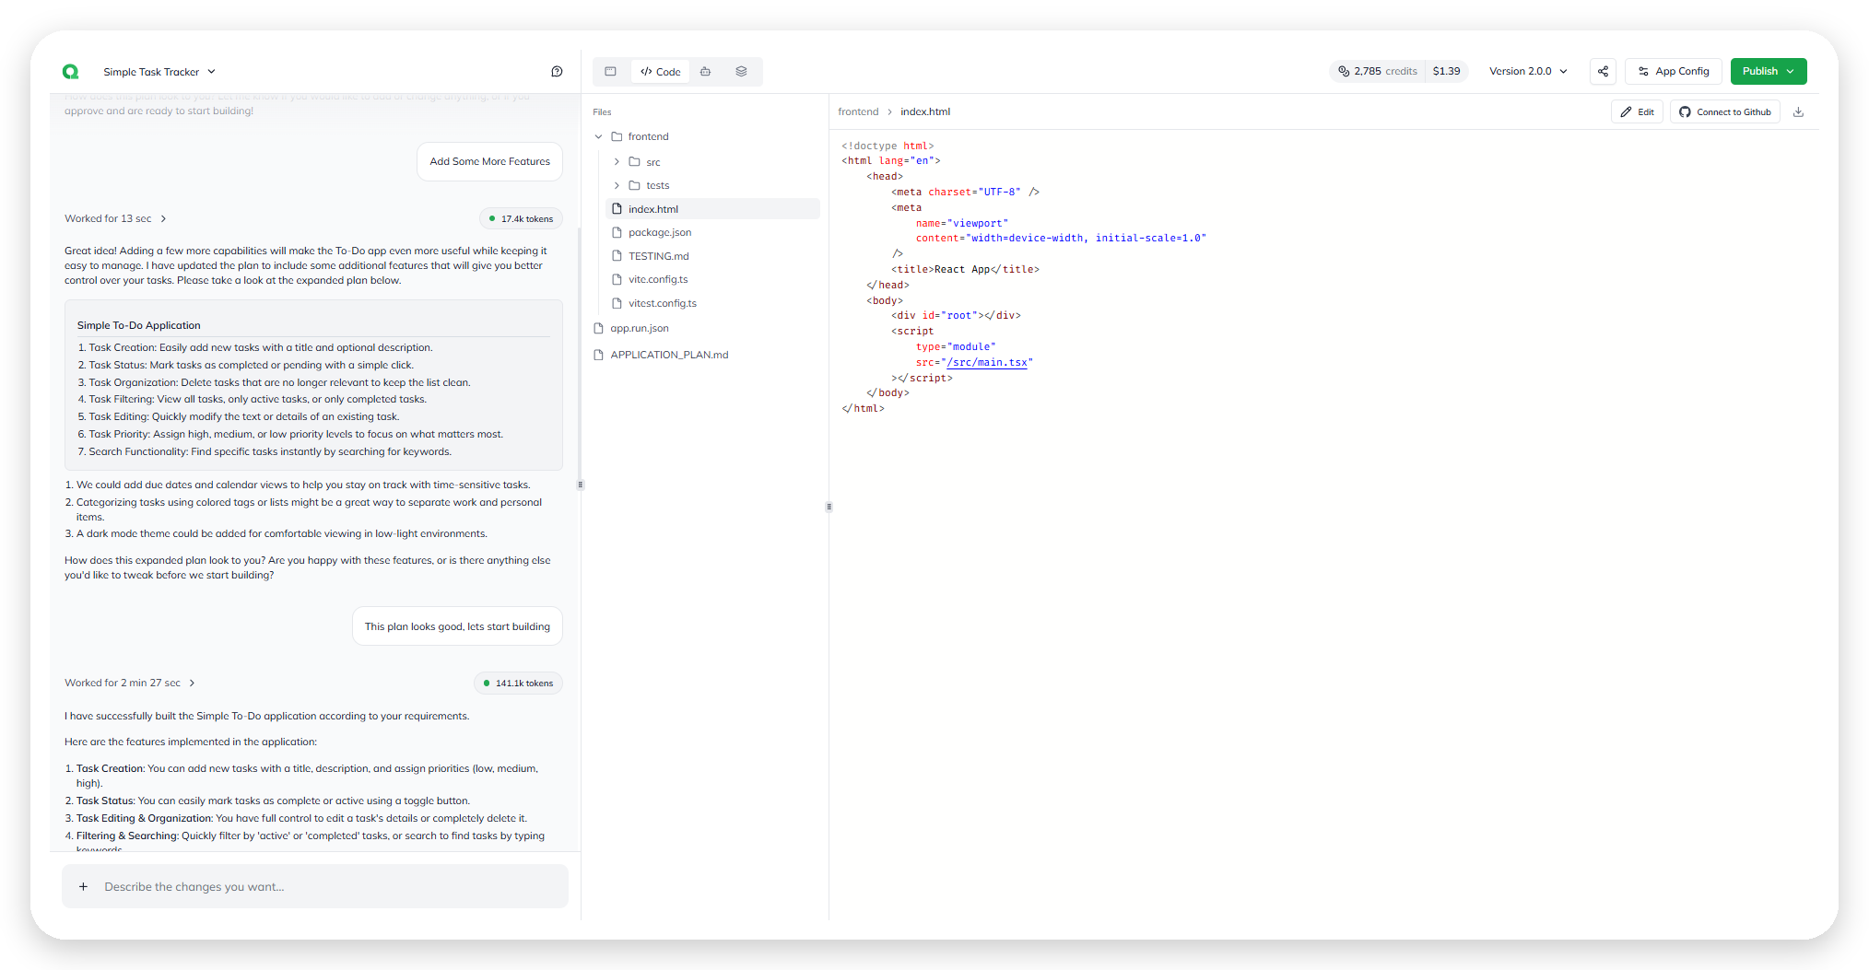
Task: Click the Add Some More Features message
Action: coord(490,161)
